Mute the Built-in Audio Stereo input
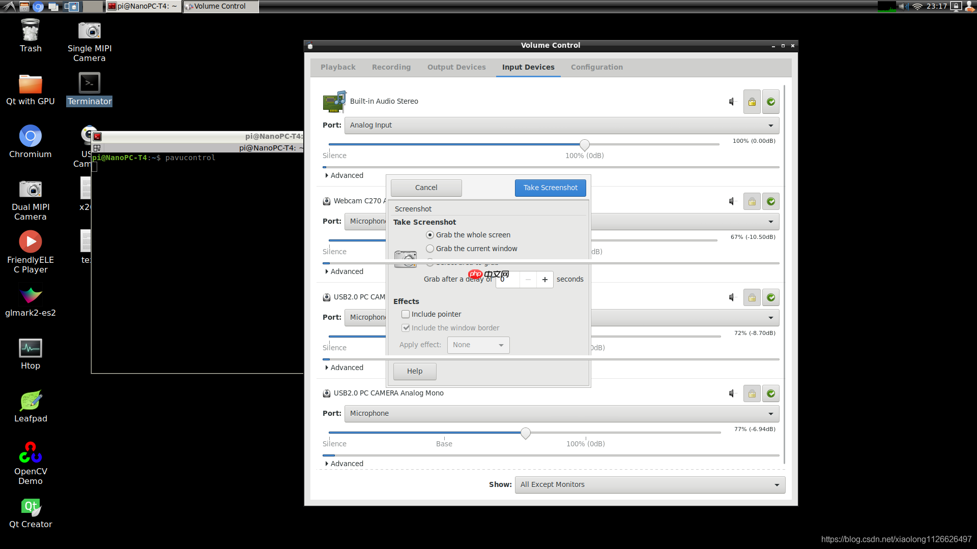 (732, 102)
